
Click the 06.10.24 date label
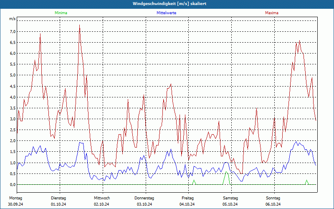pos(273,204)
